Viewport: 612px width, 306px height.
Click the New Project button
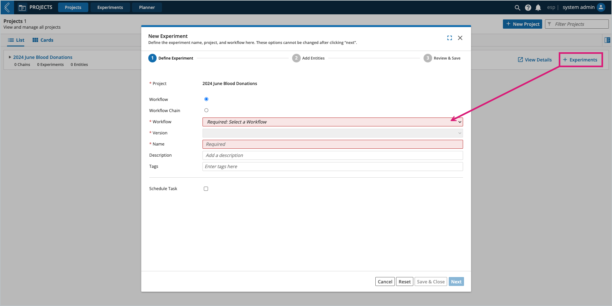click(x=522, y=24)
